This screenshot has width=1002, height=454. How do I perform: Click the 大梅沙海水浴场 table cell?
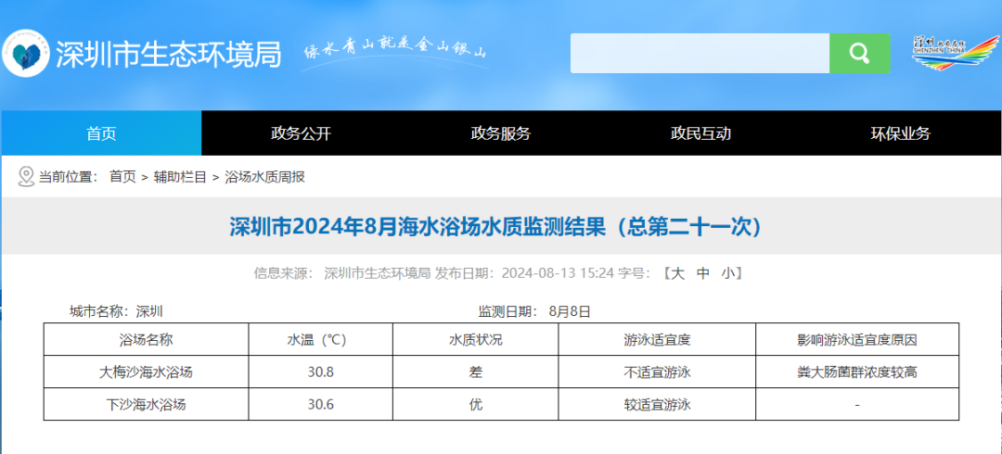pyautogui.click(x=147, y=372)
